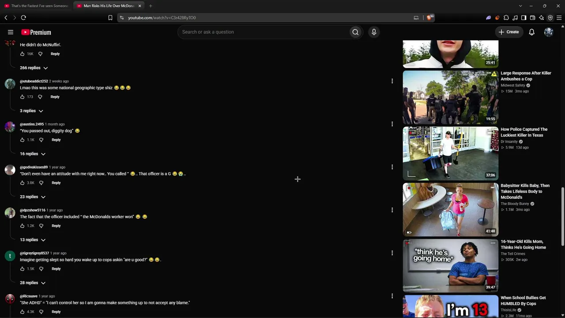565x318 pixels.
Task: Open @godivakisses89's profile avatar
Action: [x=10, y=170]
